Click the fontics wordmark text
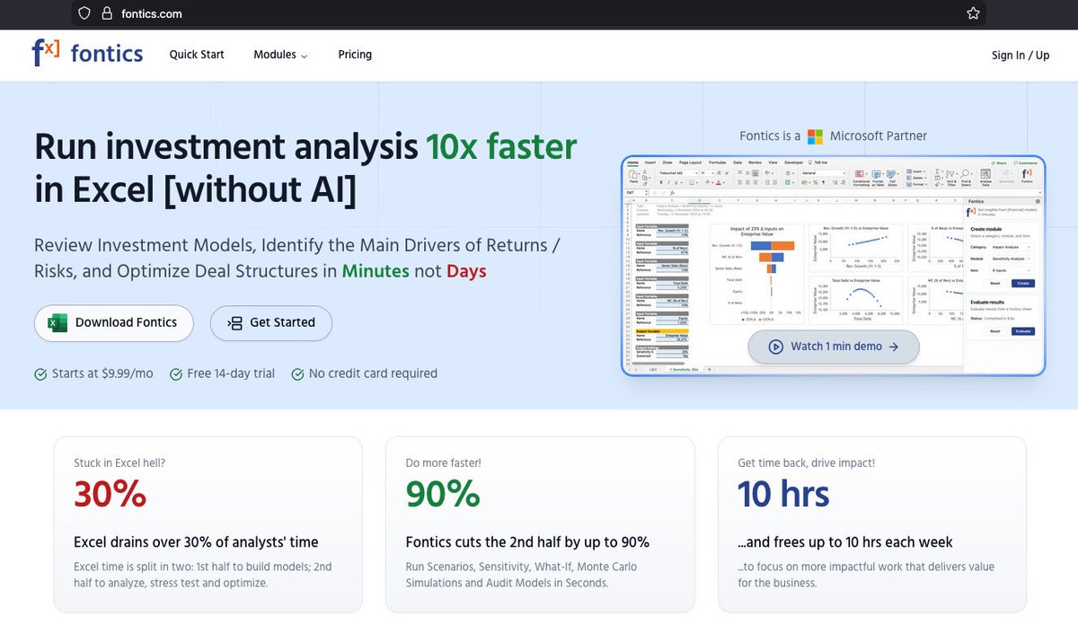1078x633 pixels. coord(107,54)
